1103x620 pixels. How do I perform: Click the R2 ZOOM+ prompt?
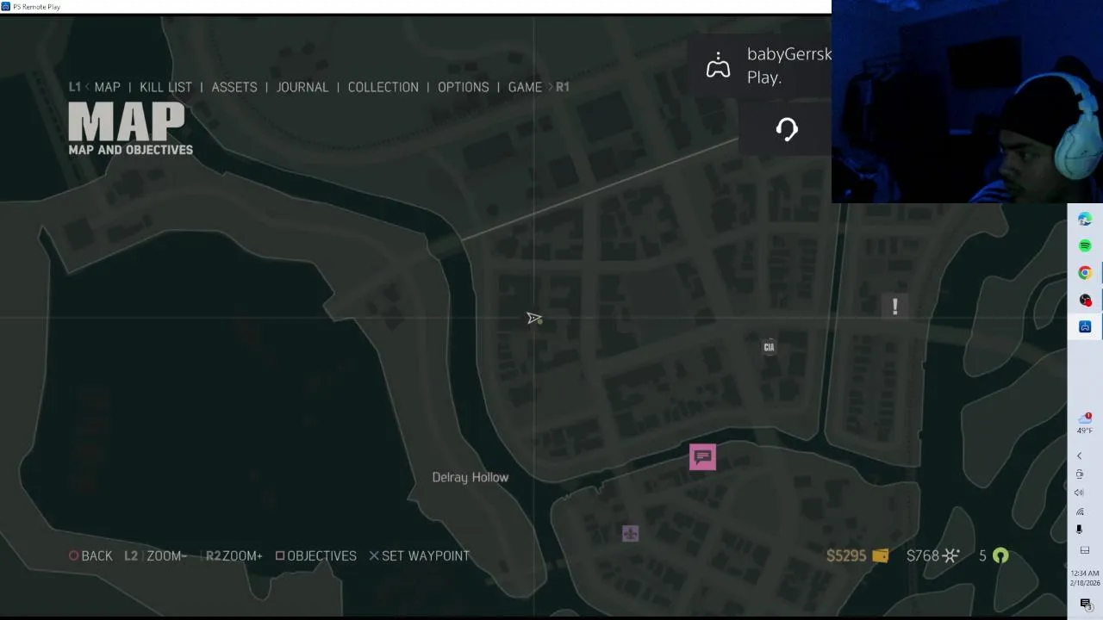[x=234, y=556]
